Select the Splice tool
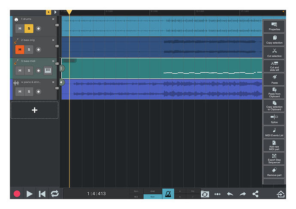 click(x=274, y=119)
